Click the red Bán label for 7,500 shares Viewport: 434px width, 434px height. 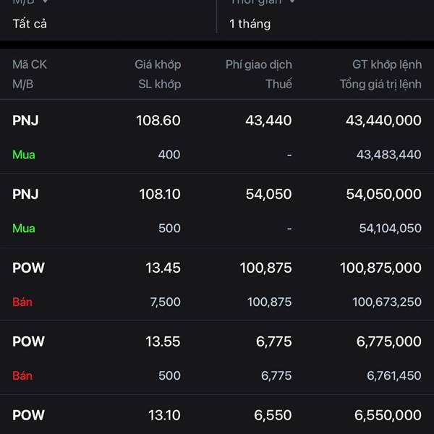click(22, 302)
